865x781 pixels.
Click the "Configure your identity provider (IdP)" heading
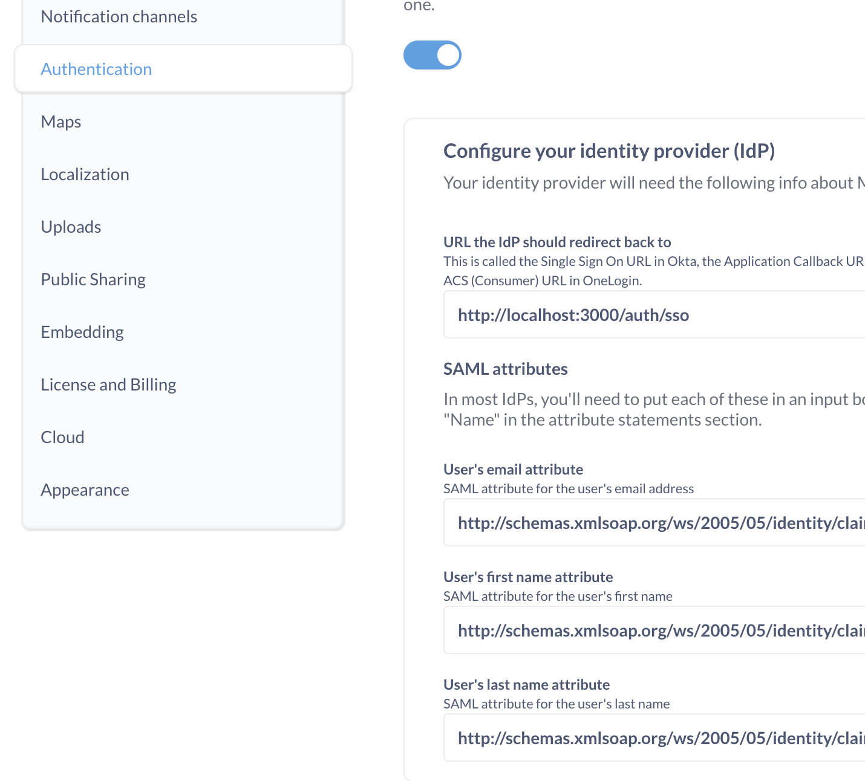tap(609, 151)
